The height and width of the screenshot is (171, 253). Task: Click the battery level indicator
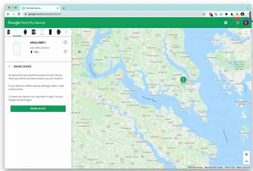coord(35,52)
